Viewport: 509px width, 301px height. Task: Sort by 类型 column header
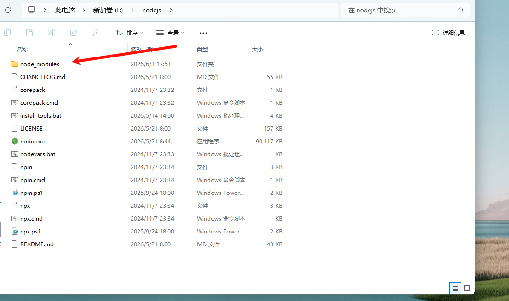(202, 49)
